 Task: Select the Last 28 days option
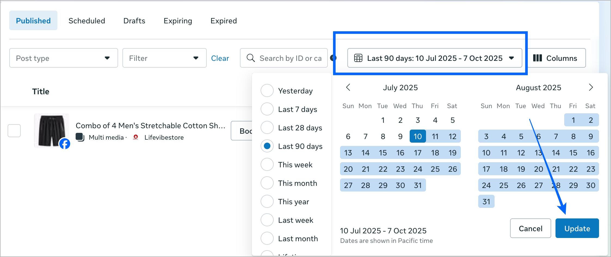click(x=267, y=127)
